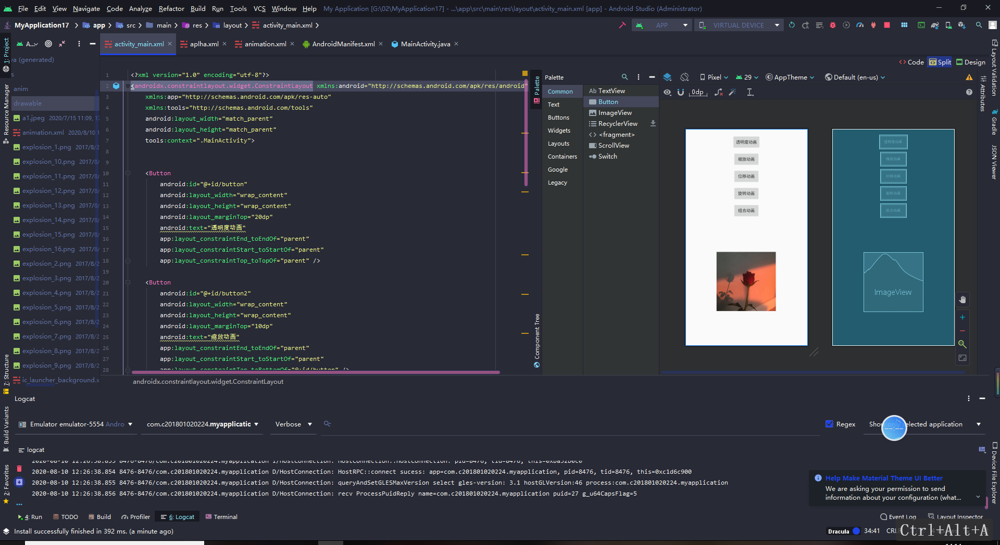Click the yellow warning triangle icon

point(969,77)
